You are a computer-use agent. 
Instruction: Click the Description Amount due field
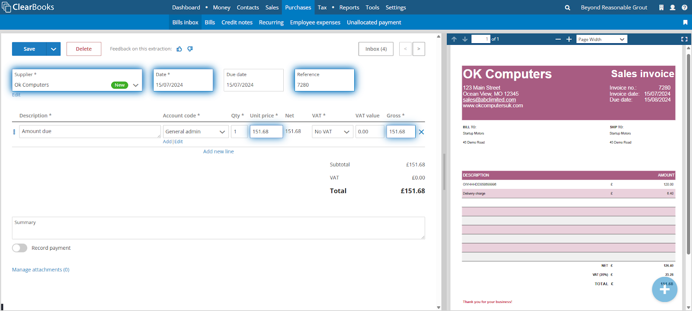90,132
